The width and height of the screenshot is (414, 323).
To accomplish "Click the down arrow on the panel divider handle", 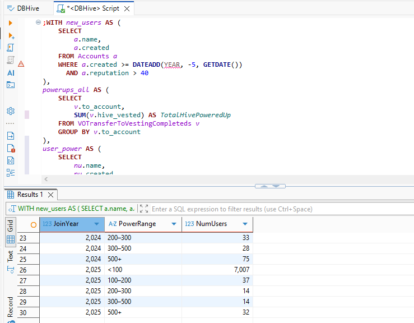I will [x=276, y=186].
